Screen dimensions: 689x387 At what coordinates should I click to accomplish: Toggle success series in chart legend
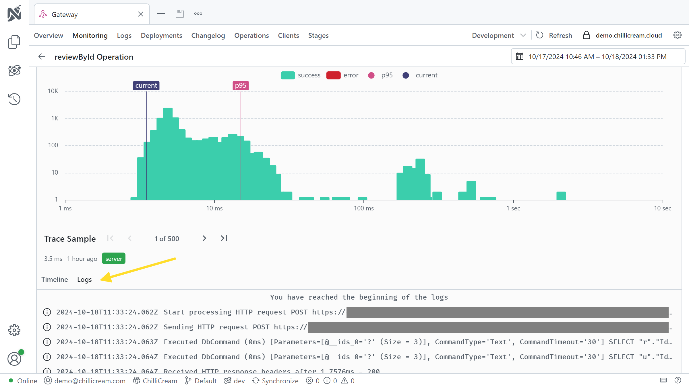tap(300, 75)
